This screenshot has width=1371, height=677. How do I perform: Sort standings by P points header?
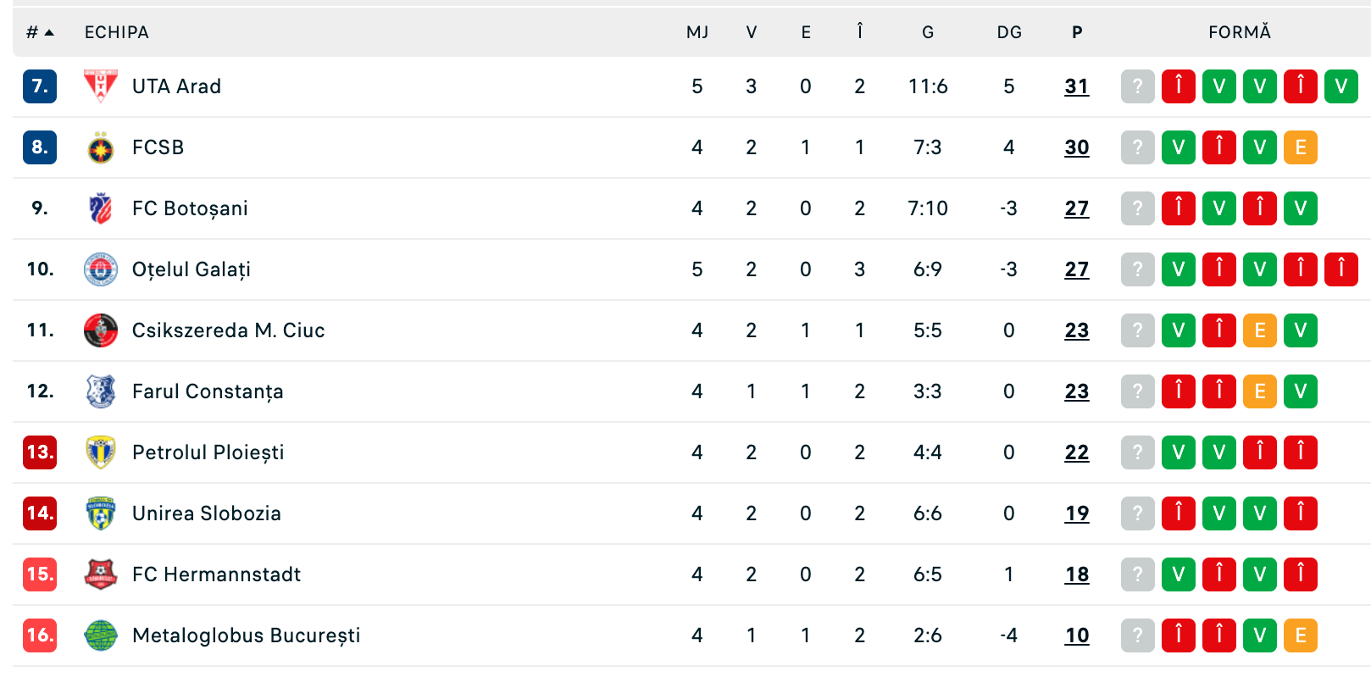pyautogui.click(x=1076, y=32)
